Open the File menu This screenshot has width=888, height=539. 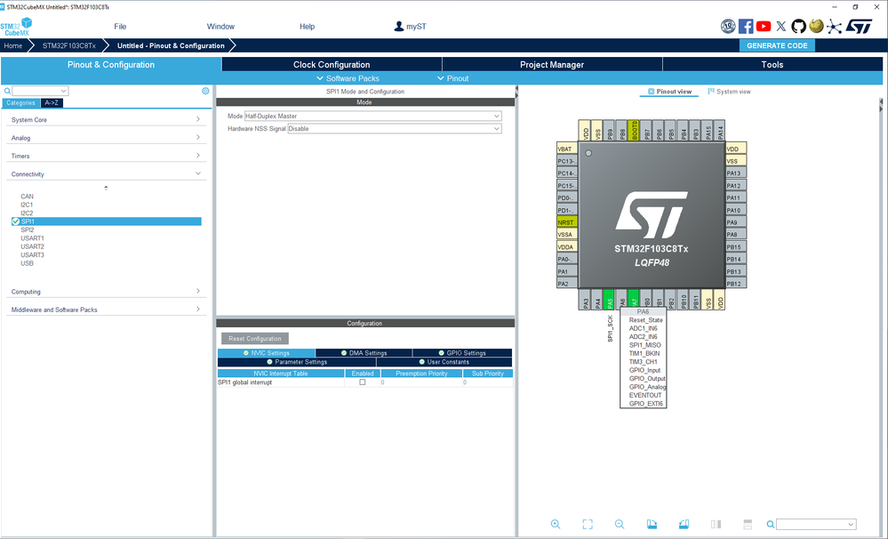[x=120, y=26]
